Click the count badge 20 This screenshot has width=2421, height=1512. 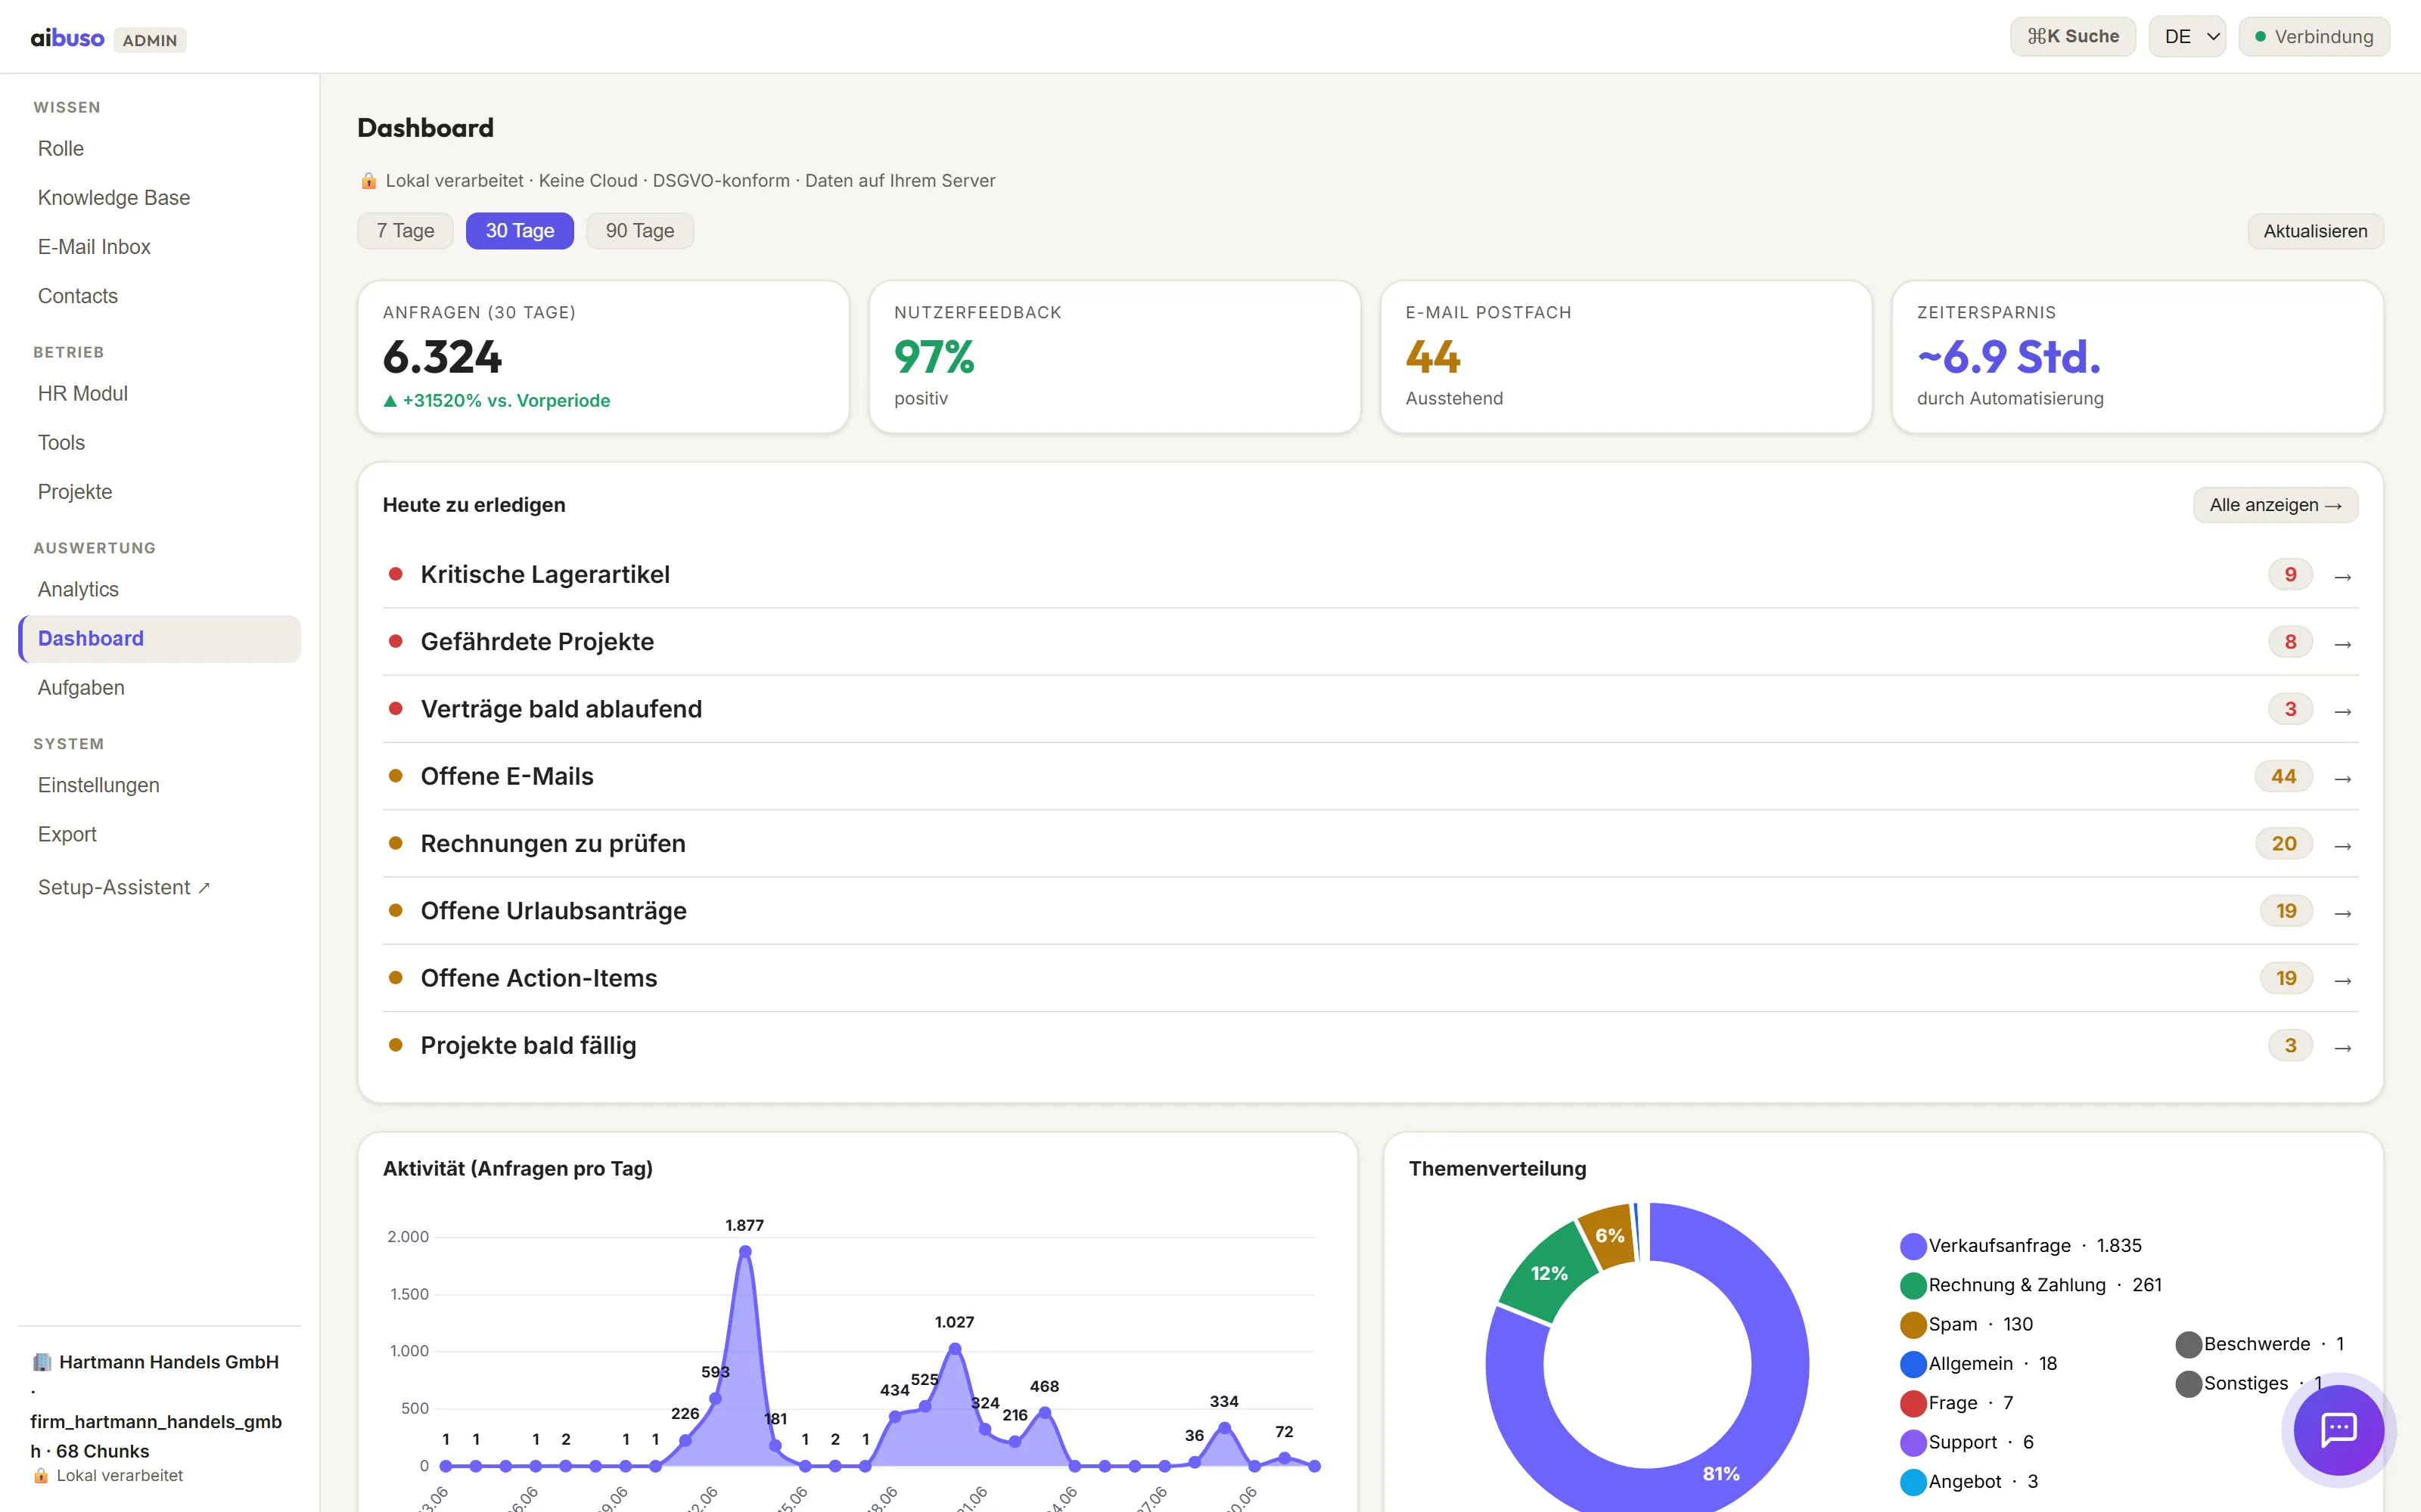coord(2284,844)
